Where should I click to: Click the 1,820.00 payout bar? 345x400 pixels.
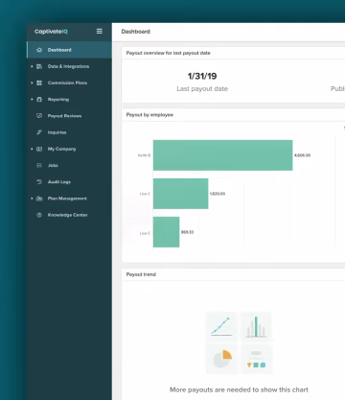pos(181,194)
